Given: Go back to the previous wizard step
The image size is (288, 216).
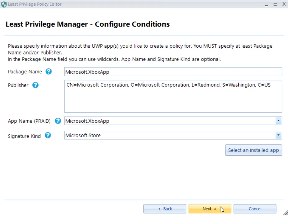Looking at the screenshot, I should pos(165,209).
